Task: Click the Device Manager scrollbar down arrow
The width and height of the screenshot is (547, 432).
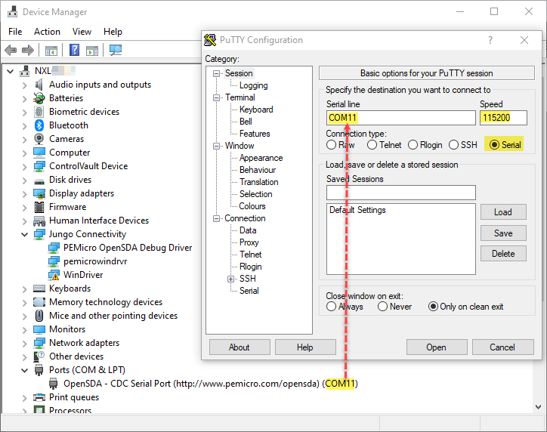Action: (x=538, y=407)
